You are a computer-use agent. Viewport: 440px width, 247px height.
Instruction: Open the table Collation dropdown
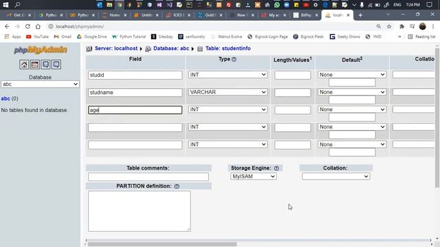[x=336, y=176]
